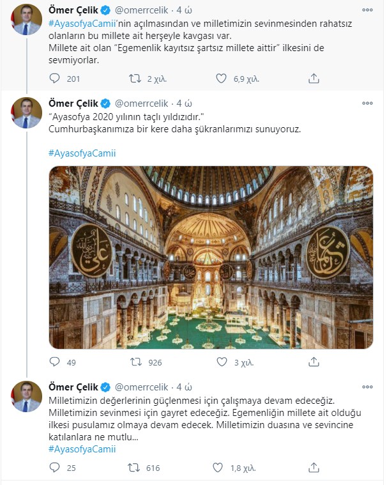Screen dimensions: 387x485
Task: Reply to the last tweet with 25 replies
Action: coord(55,468)
